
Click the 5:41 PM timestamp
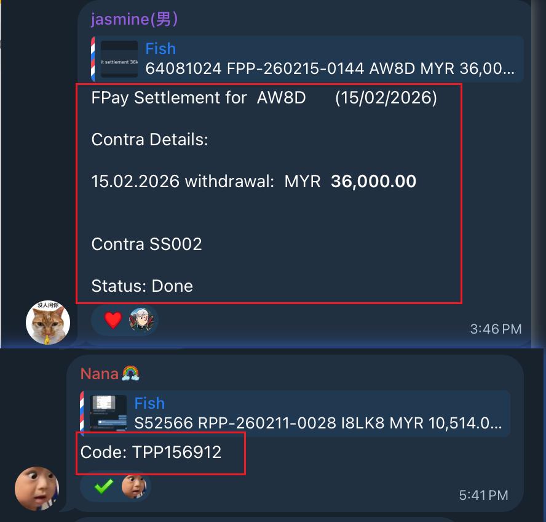click(484, 495)
